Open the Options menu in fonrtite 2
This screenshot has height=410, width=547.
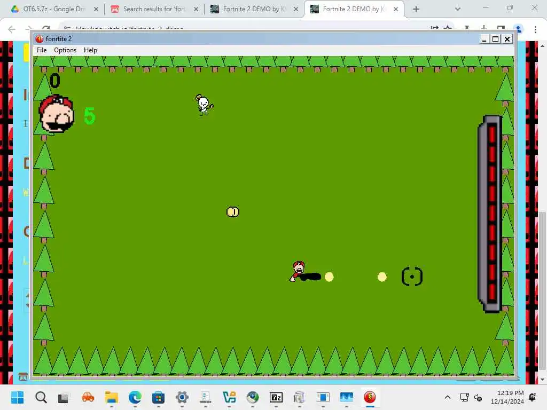[65, 50]
